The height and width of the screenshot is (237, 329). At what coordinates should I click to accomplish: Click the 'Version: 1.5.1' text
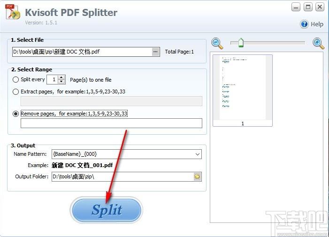[41, 23]
